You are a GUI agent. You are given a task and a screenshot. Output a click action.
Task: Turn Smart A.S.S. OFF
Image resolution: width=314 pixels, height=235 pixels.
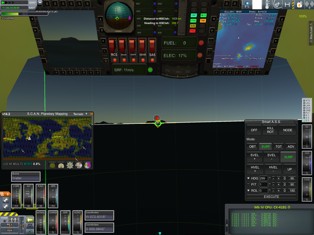pyautogui.click(x=254, y=130)
